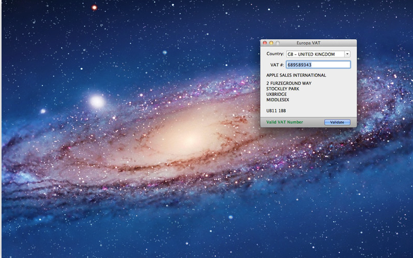This screenshot has width=413, height=258.
Task: Open the Country dropdown arrow
Action: click(x=348, y=54)
